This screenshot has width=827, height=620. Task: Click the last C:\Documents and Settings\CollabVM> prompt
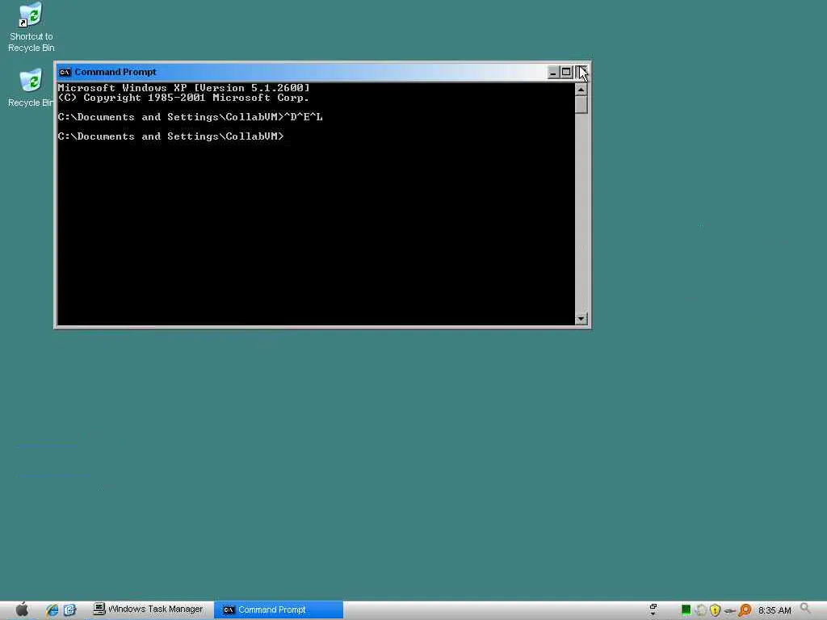click(x=171, y=136)
